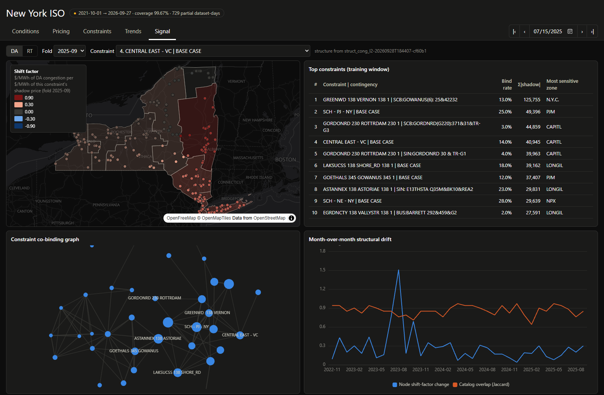Select SCH - PJ - NY table row
This screenshot has width=604, height=395.
tap(451, 112)
